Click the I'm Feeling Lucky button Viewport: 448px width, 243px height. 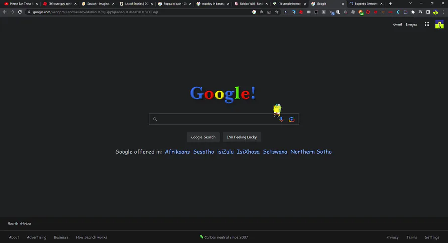tap(242, 137)
